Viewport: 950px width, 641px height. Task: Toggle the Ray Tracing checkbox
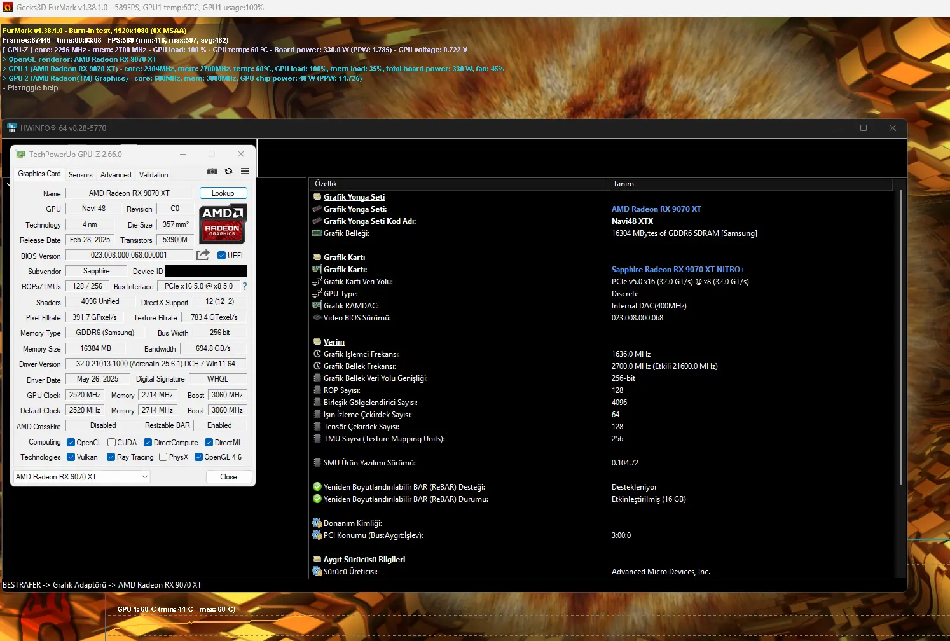pos(111,457)
